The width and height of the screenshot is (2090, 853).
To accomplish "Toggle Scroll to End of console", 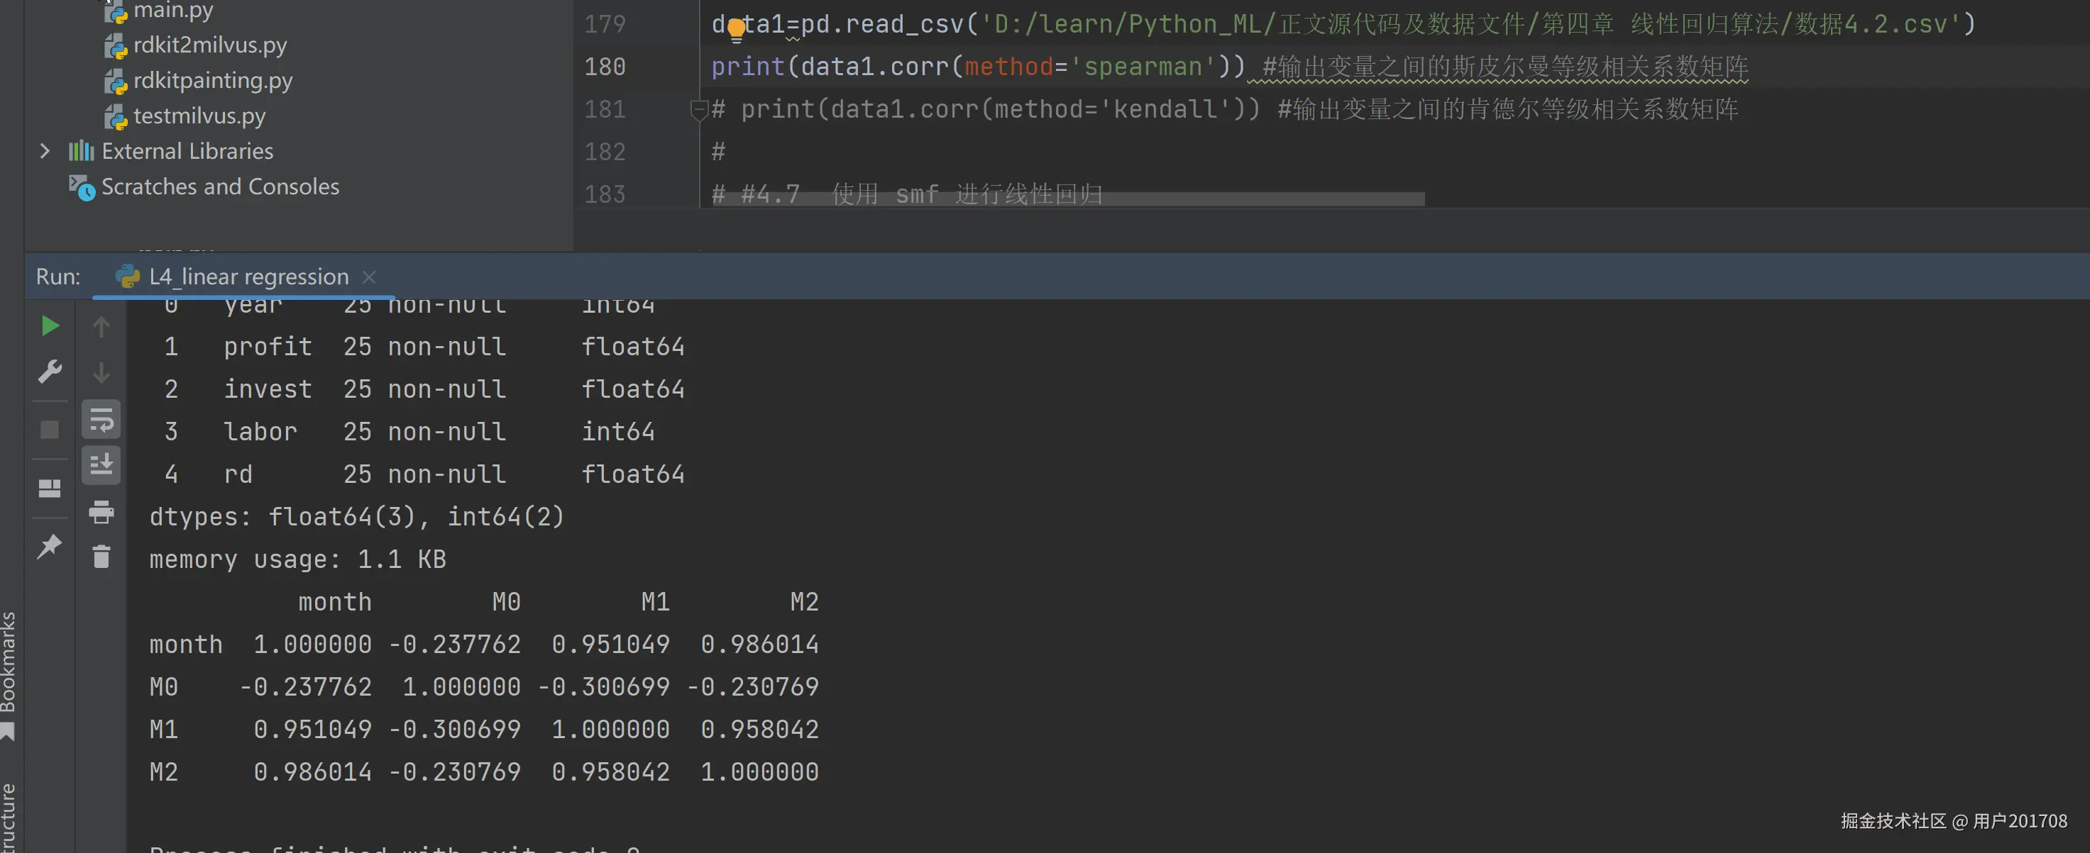I will pyautogui.click(x=101, y=465).
